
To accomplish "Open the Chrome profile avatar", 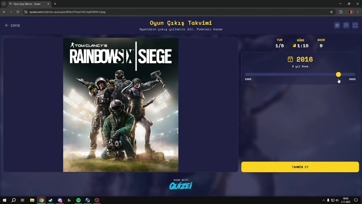I will coord(351,12).
